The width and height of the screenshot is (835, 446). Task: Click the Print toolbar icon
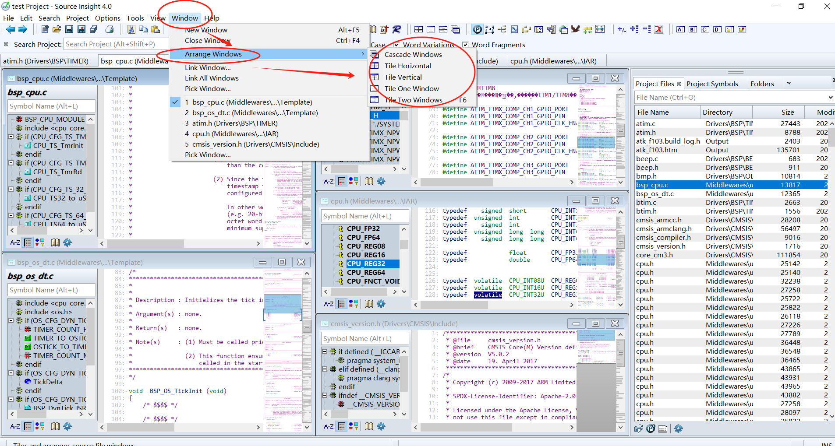[110, 29]
